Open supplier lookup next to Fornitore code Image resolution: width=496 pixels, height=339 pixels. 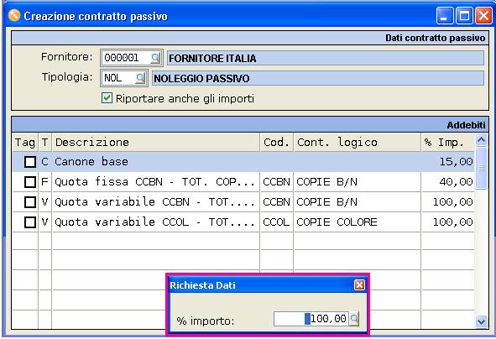click(155, 58)
